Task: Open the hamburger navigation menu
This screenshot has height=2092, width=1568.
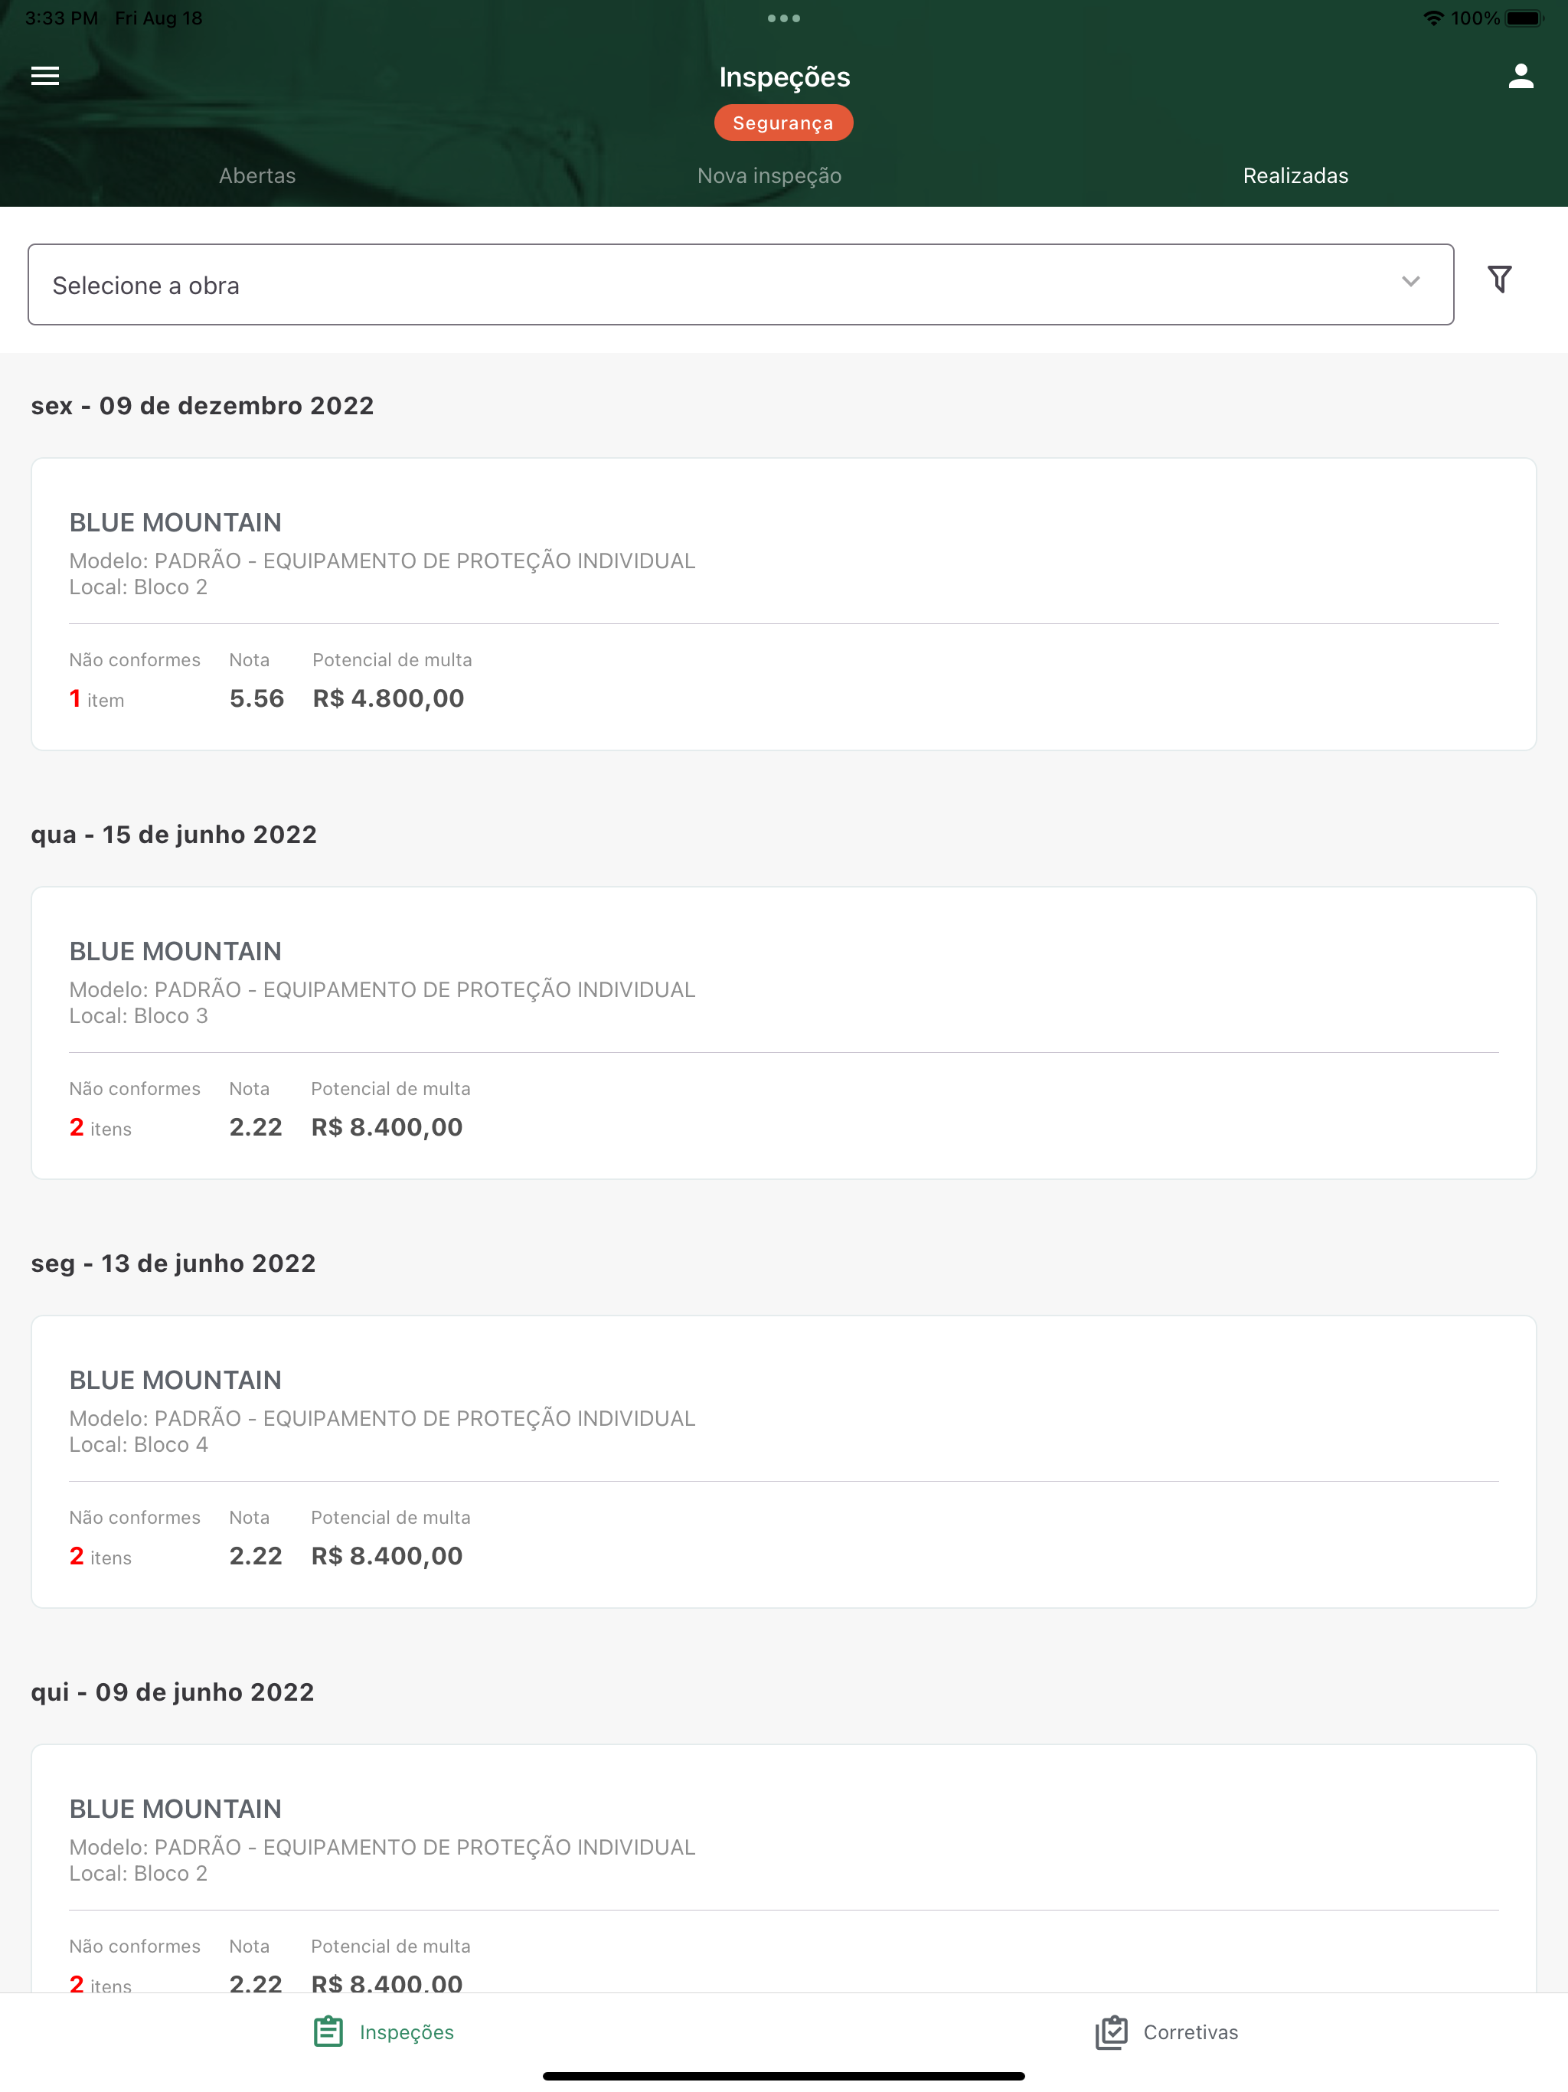Action: pyautogui.click(x=45, y=76)
